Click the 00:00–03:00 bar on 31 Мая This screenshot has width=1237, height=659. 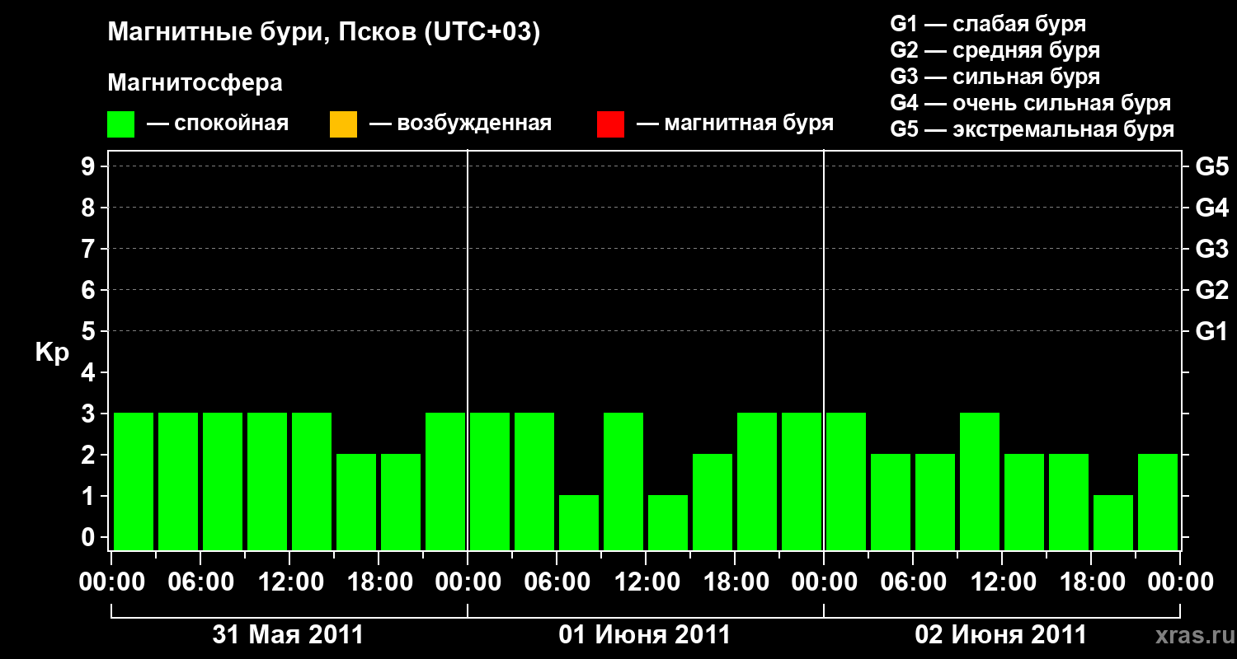coord(134,481)
